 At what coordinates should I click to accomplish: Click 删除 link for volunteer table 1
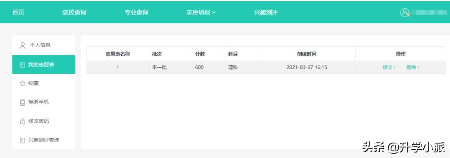(412, 68)
